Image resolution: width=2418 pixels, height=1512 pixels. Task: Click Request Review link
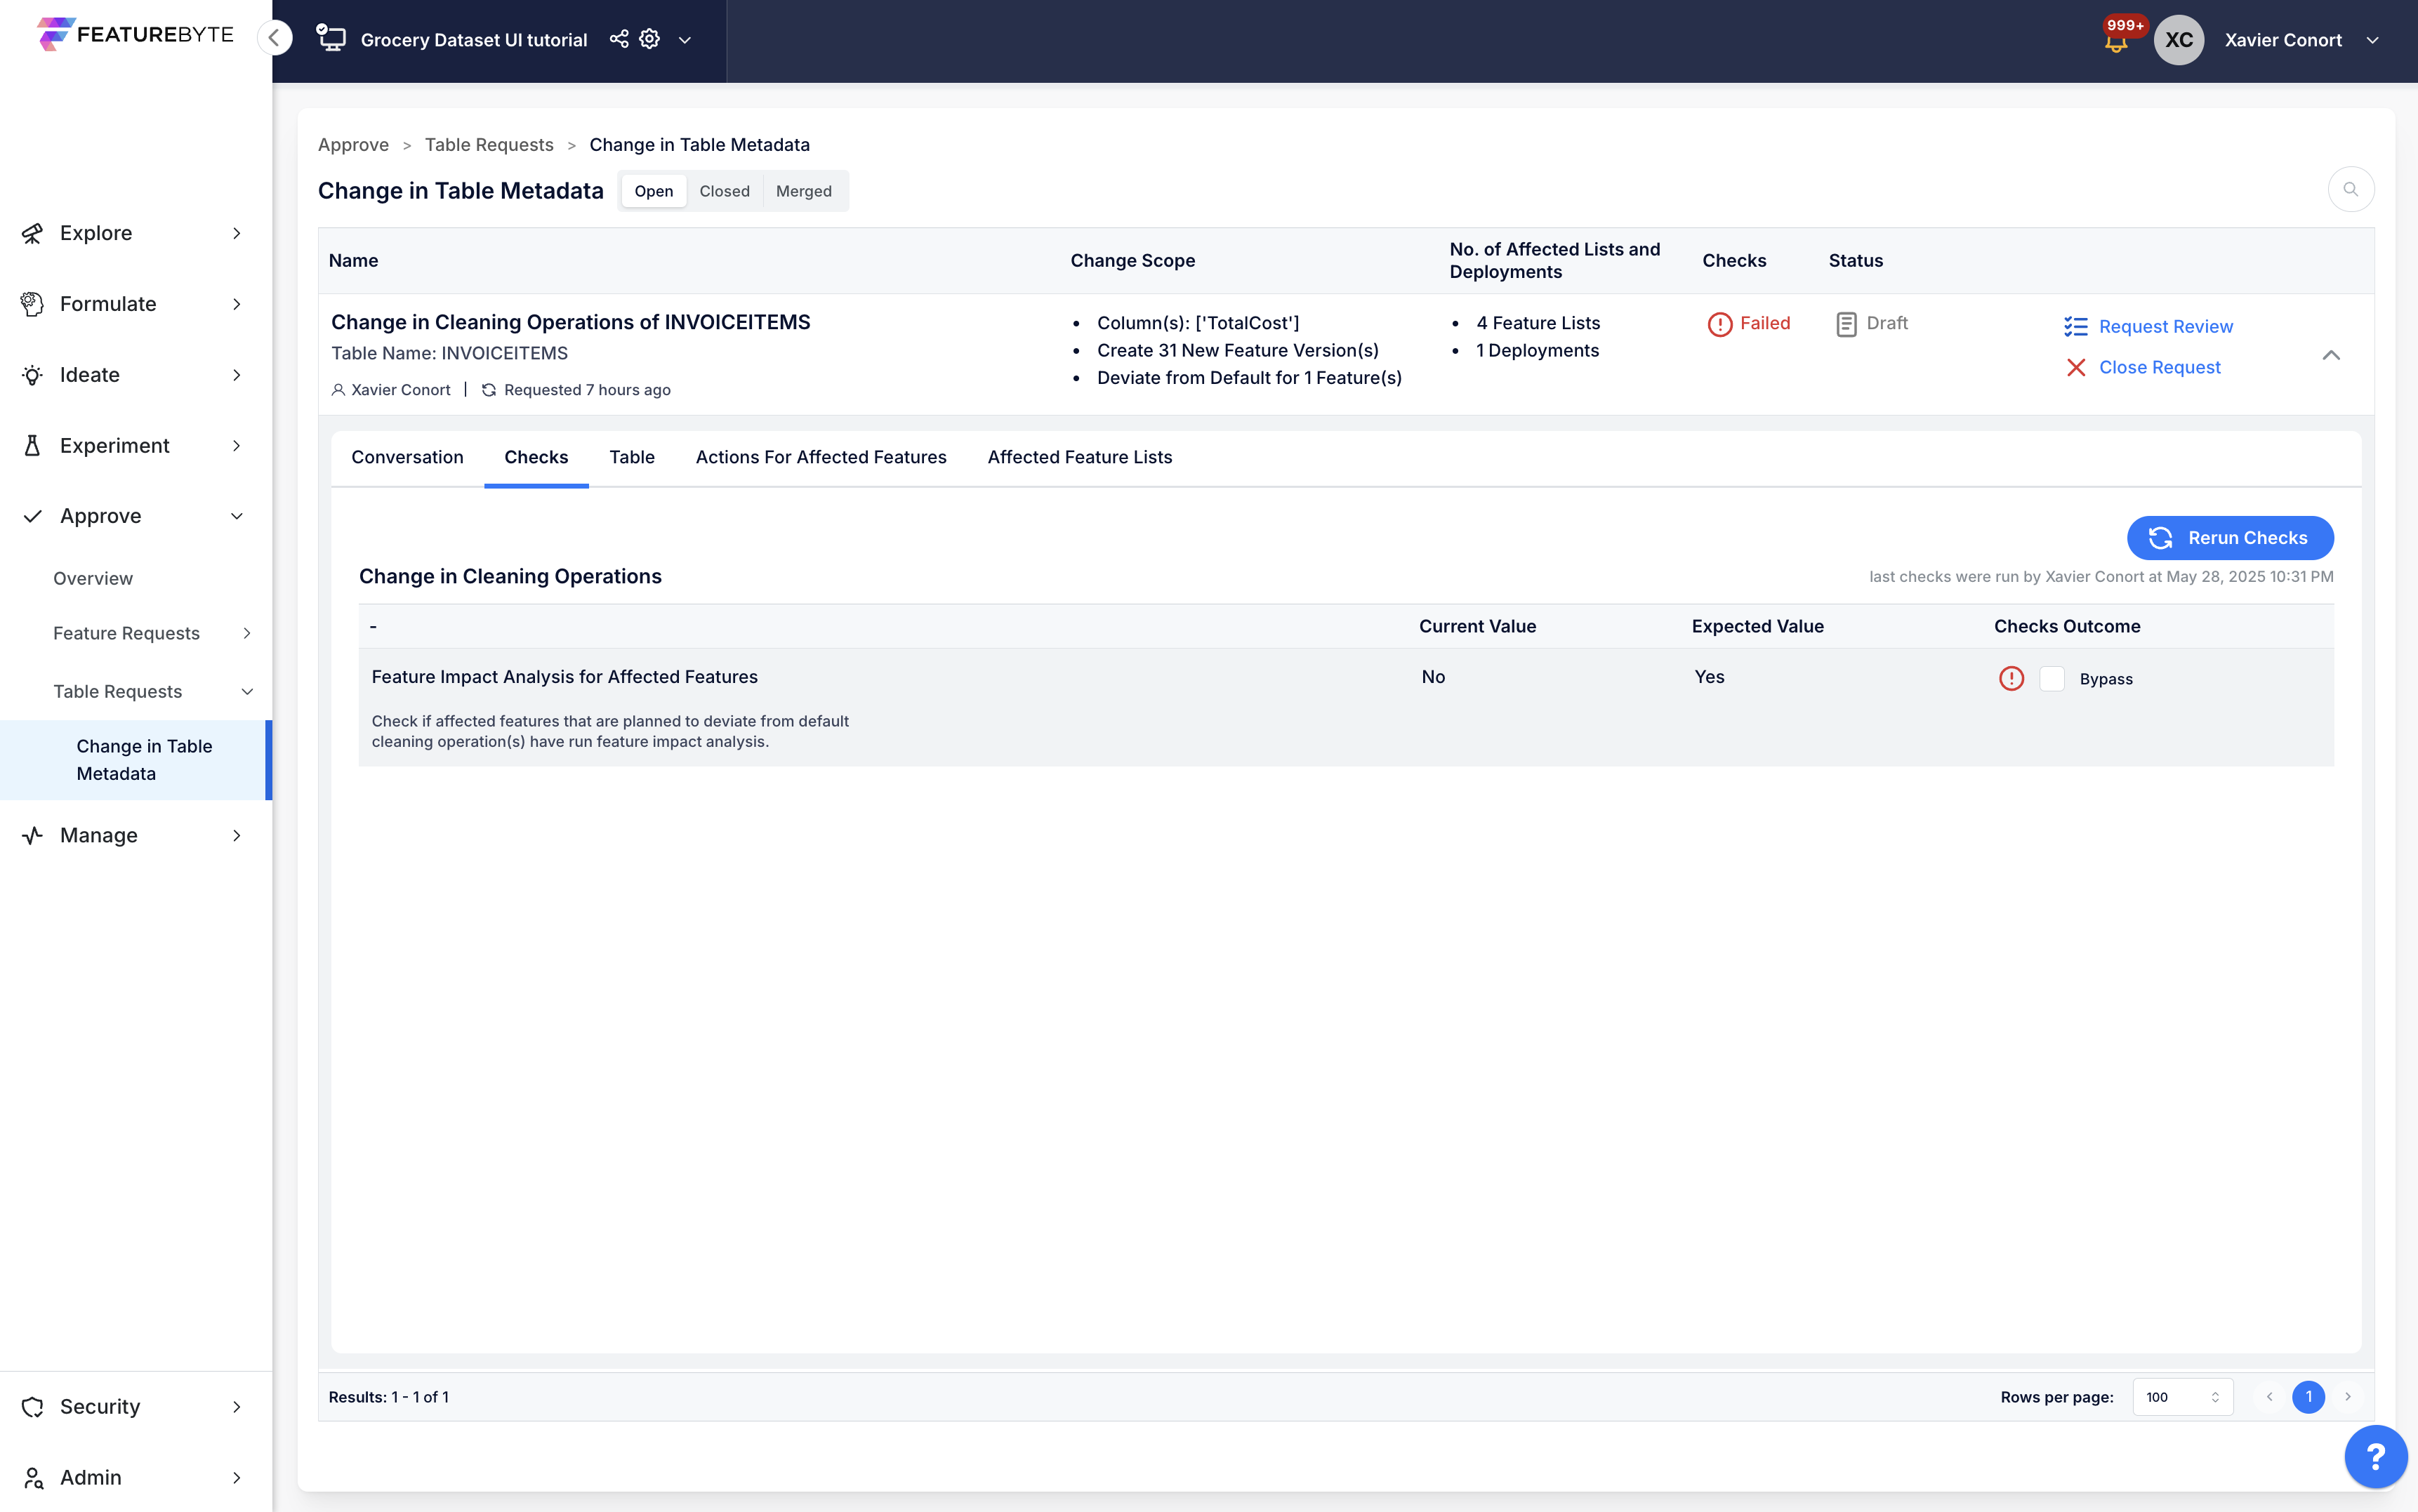(x=2166, y=326)
